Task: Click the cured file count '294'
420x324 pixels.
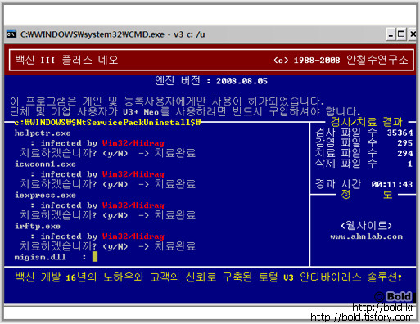Action: pos(405,154)
